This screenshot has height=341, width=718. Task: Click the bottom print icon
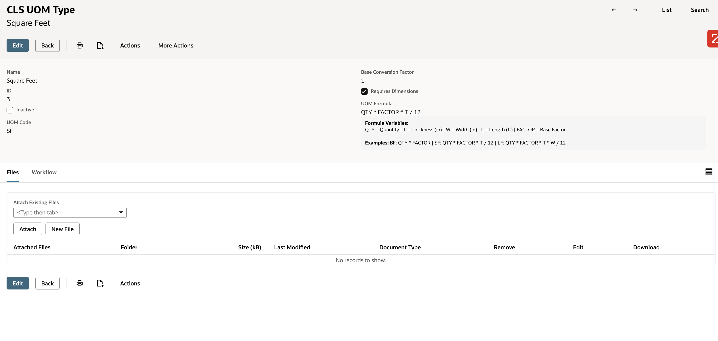coord(79,283)
